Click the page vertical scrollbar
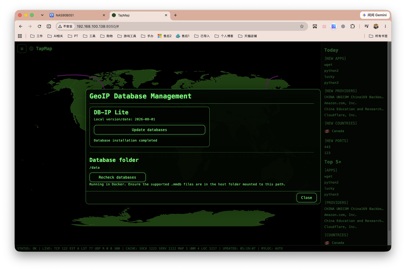 coord(390,137)
